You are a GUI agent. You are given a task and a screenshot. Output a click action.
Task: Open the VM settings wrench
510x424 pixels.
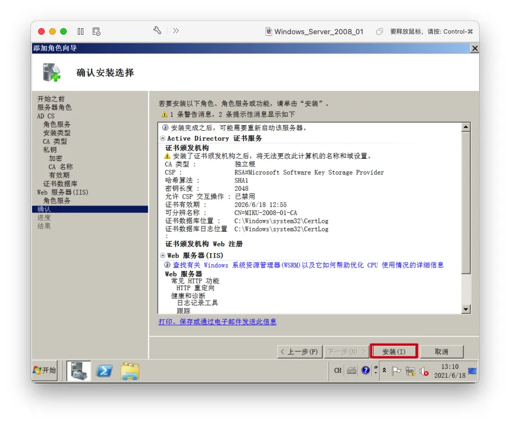157,30
